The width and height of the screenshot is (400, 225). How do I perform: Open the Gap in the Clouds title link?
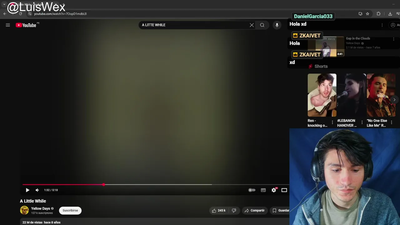coord(358,38)
